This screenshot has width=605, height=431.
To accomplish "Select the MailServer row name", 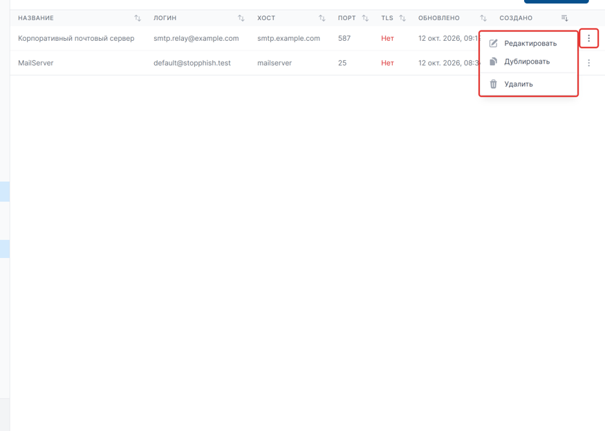I will pyautogui.click(x=35, y=62).
